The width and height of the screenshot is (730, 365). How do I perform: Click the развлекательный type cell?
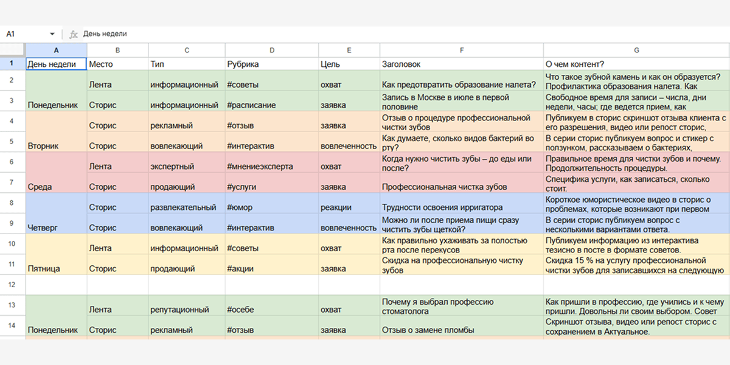186,207
